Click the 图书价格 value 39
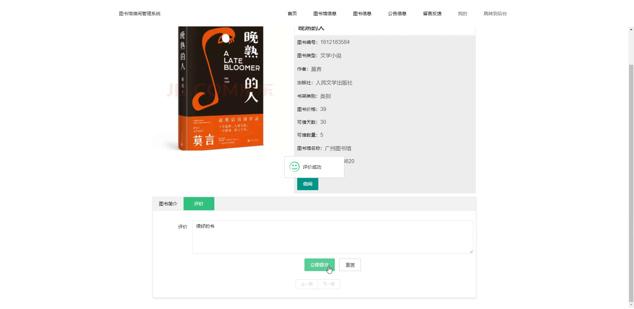 pos(323,109)
